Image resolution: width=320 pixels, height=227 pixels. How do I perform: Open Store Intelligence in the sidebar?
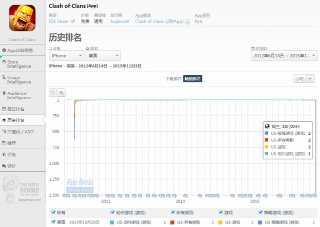point(22,64)
